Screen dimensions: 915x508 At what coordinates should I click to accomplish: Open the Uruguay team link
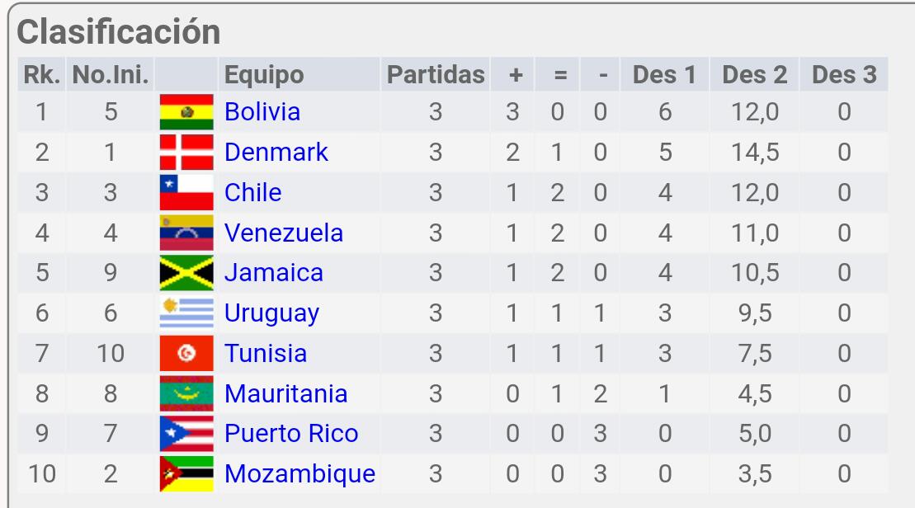coord(272,313)
